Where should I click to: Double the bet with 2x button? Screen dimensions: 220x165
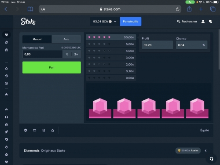pyautogui.click(x=76, y=54)
